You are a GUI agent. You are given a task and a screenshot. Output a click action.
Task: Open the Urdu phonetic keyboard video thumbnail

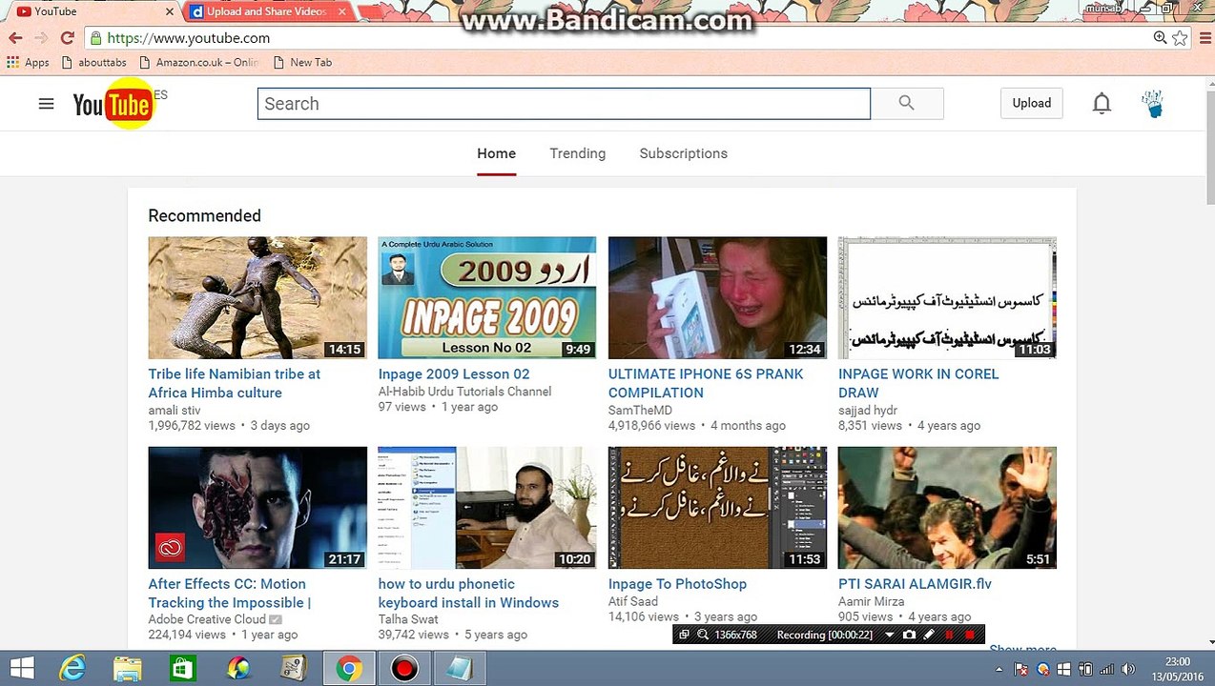[x=487, y=508]
